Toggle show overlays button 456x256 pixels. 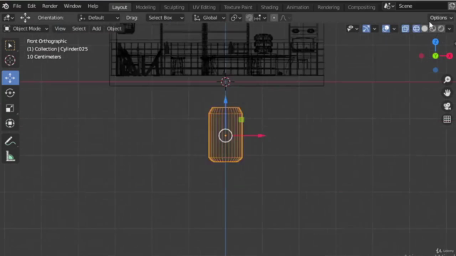[385, 28]
